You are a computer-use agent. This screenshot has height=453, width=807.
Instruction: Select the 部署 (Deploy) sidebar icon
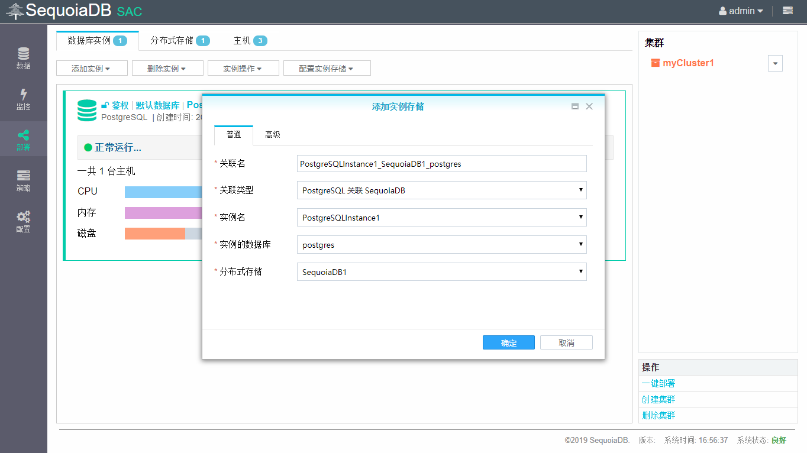pyautogui.click(x=24, y=140)
